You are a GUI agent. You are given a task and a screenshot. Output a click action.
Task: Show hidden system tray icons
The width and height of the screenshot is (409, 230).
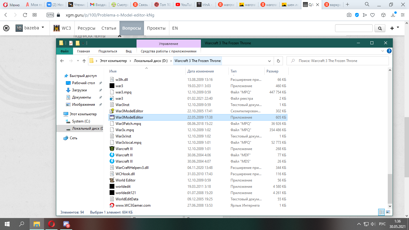tap(359, 224)
